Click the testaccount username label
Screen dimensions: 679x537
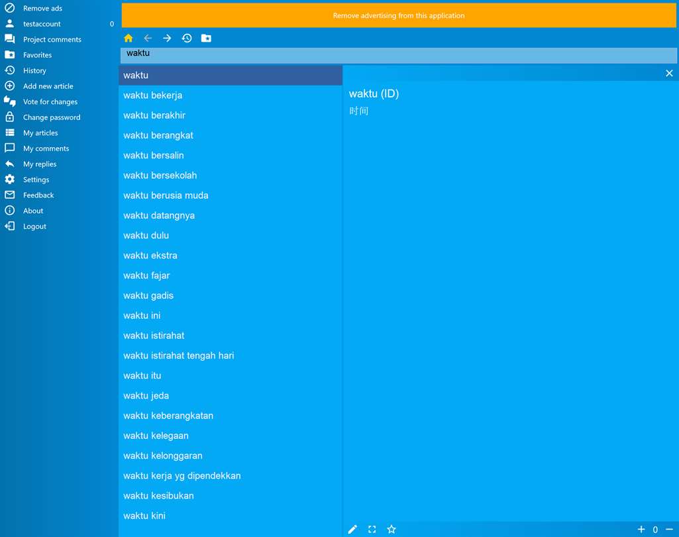[x=42, y=24]
